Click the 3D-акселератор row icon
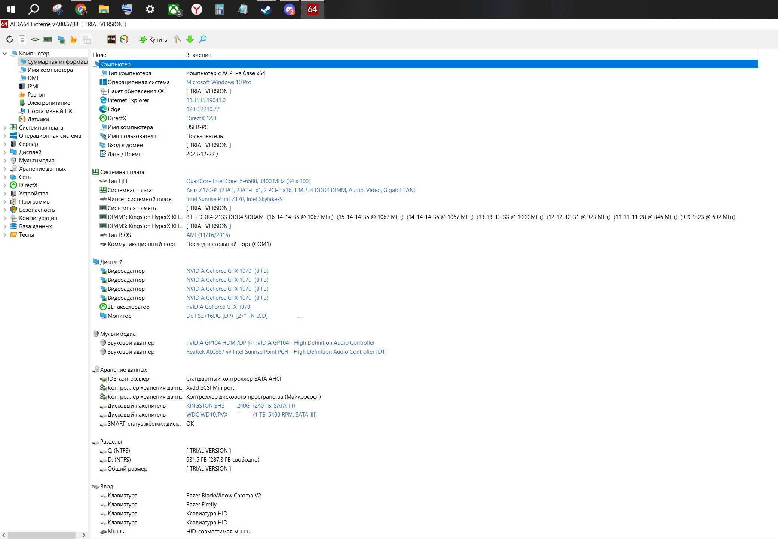This screenshot has height=539, width=778. click(x=103, y=307)
